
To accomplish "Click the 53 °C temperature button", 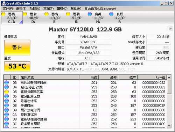I will point(17,66).
